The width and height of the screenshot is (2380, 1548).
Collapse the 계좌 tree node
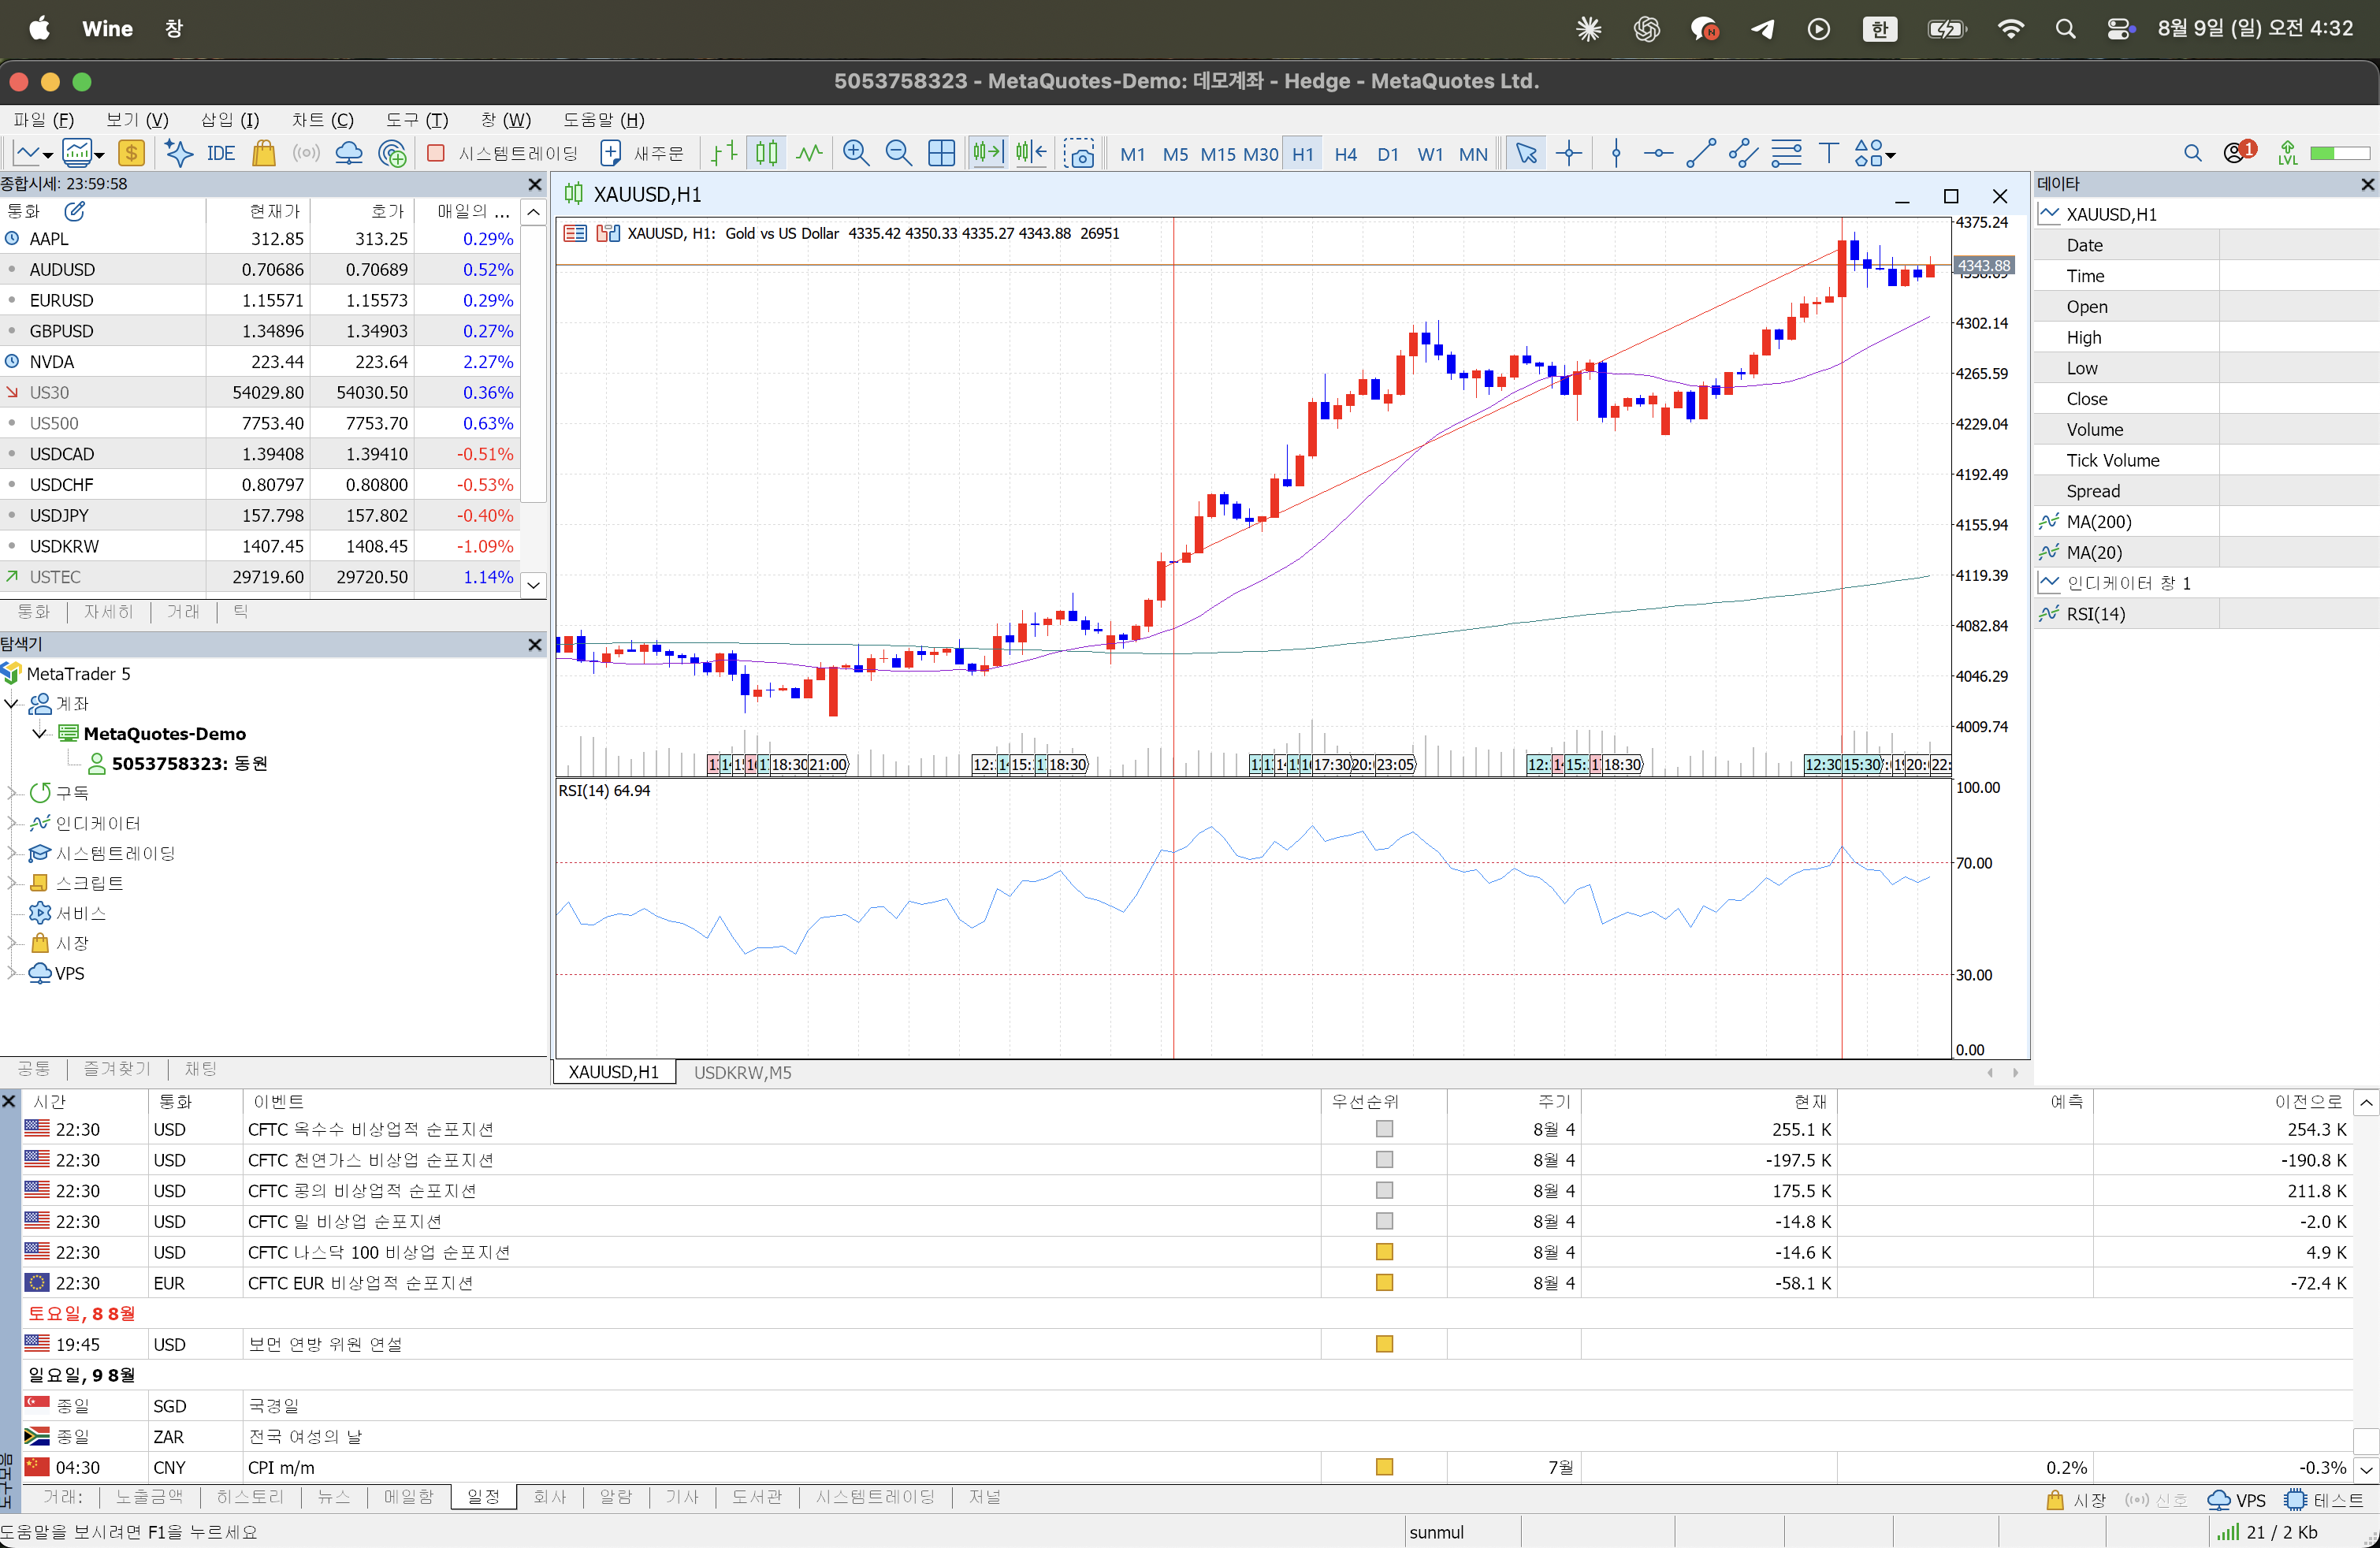pyautogui.click(x=12, y=704)
